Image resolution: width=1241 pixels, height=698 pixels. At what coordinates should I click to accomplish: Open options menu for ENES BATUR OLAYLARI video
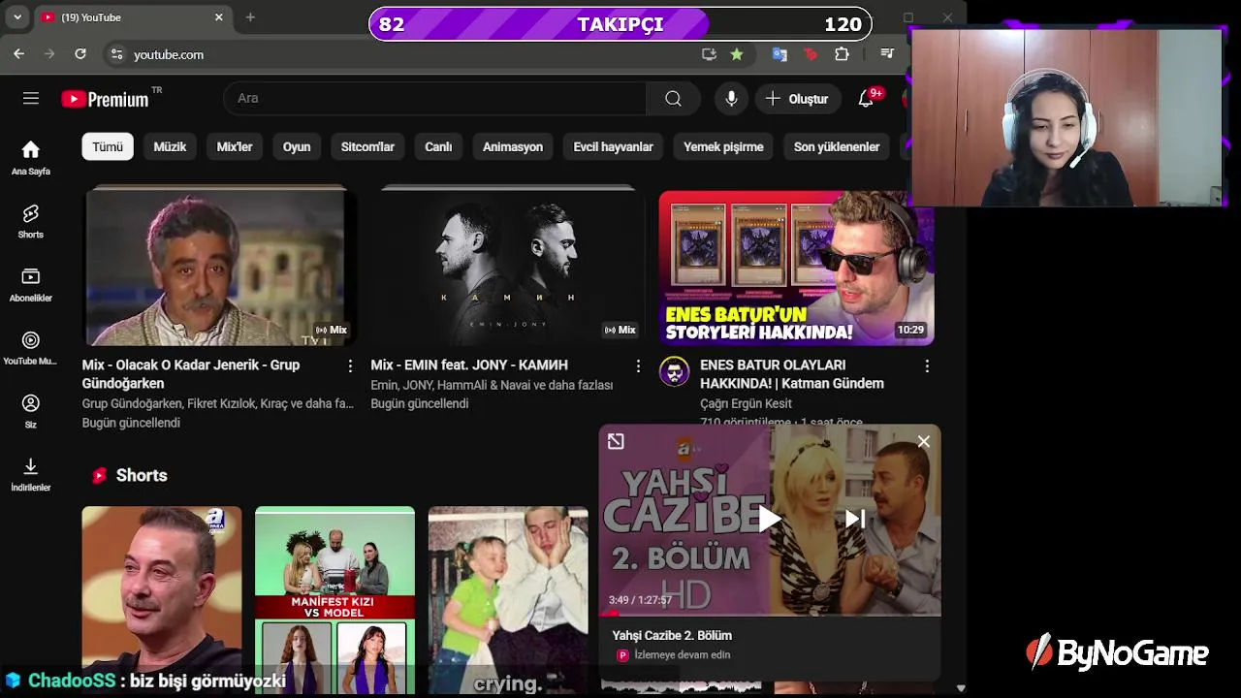927,365
